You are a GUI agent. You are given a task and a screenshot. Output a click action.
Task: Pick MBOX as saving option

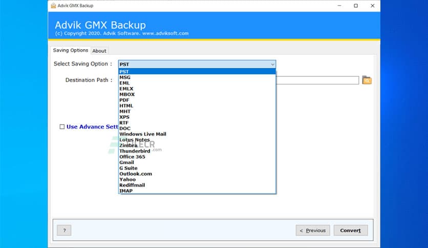pyautogui.click(x=197, y=94)
